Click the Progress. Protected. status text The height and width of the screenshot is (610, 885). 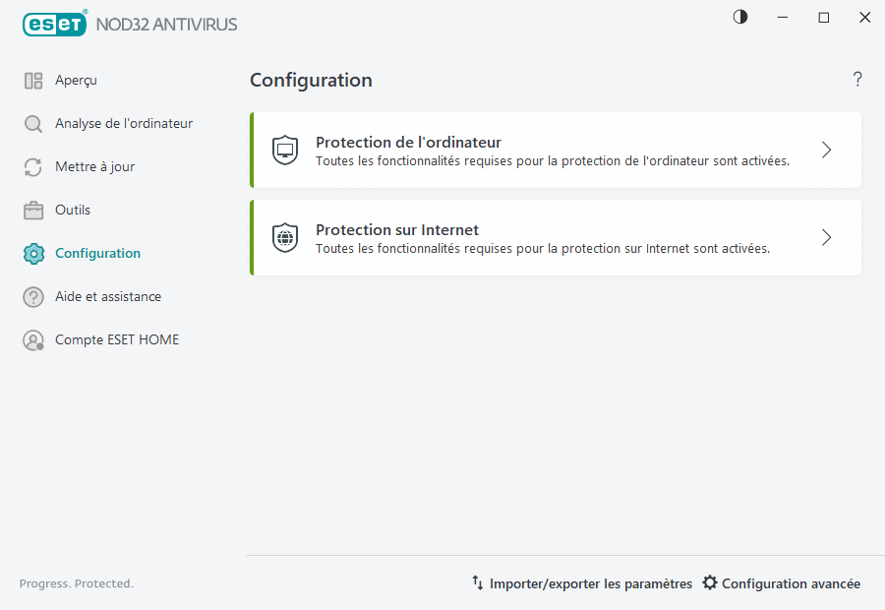(76, 583)
